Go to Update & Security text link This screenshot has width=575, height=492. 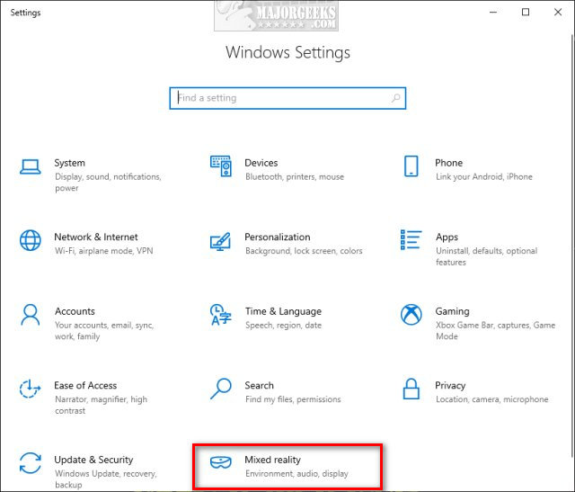(x=93, y=460)
